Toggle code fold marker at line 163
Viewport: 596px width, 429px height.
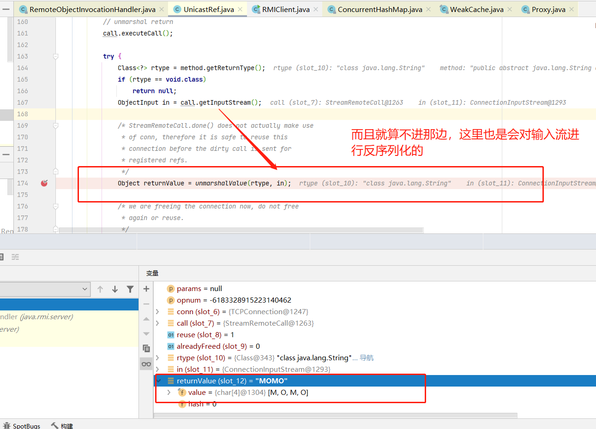pos(55,56)
